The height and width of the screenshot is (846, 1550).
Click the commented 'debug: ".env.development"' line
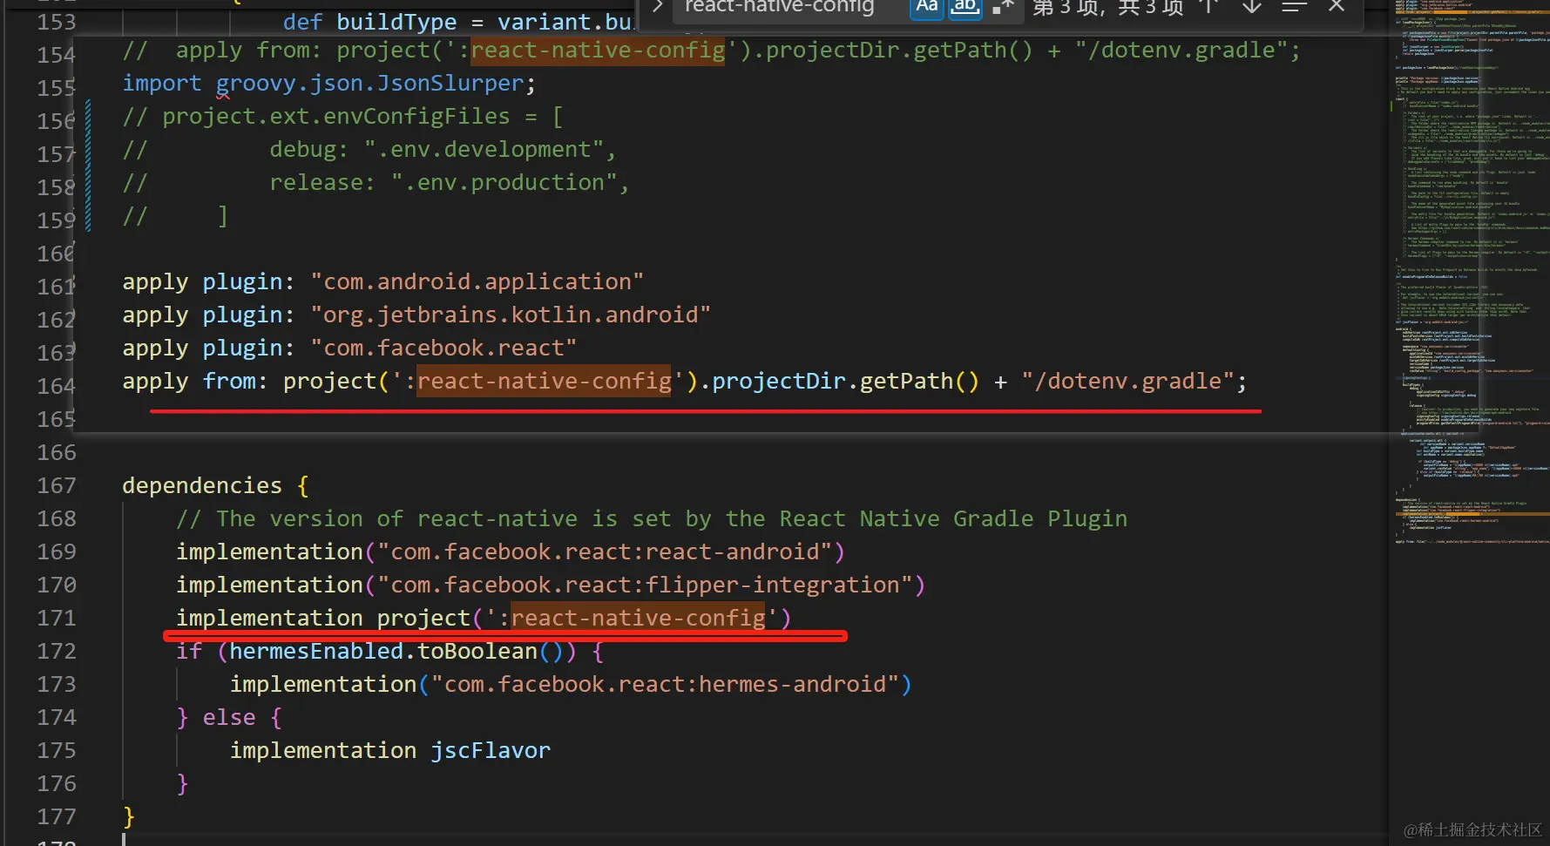(369, 150)
